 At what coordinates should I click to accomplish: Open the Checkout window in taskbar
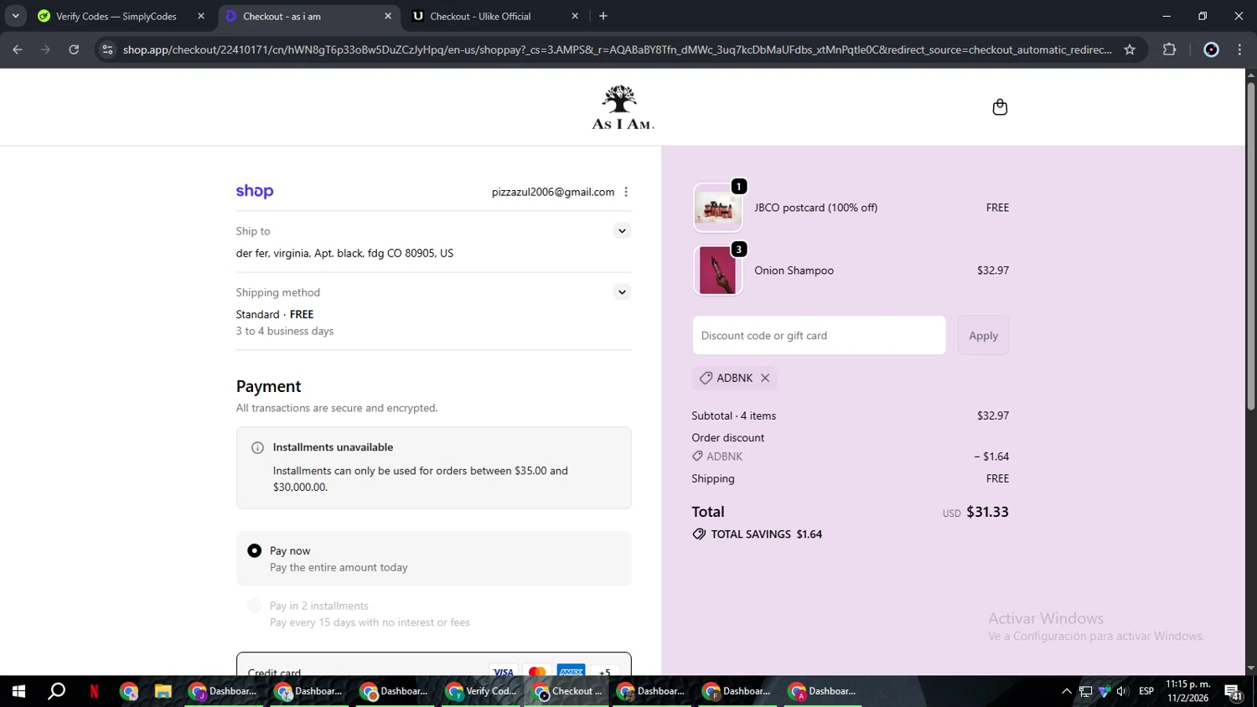(x=567, y=691)
